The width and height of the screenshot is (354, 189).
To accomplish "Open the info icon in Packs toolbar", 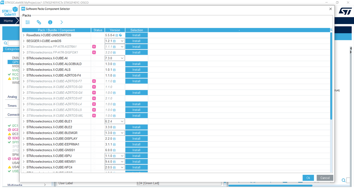I will 50,22.
